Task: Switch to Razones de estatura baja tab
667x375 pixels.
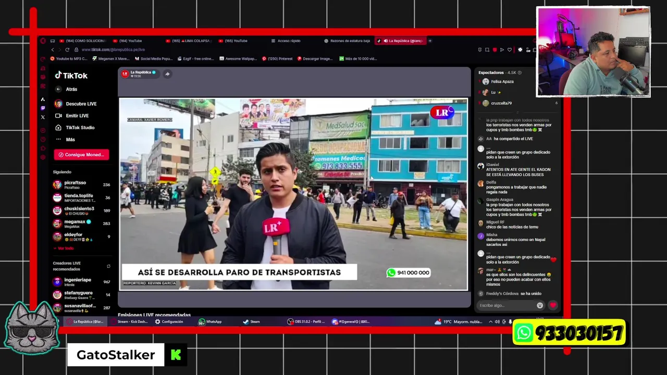Action: pyautogui.click(x=347, y=41)
